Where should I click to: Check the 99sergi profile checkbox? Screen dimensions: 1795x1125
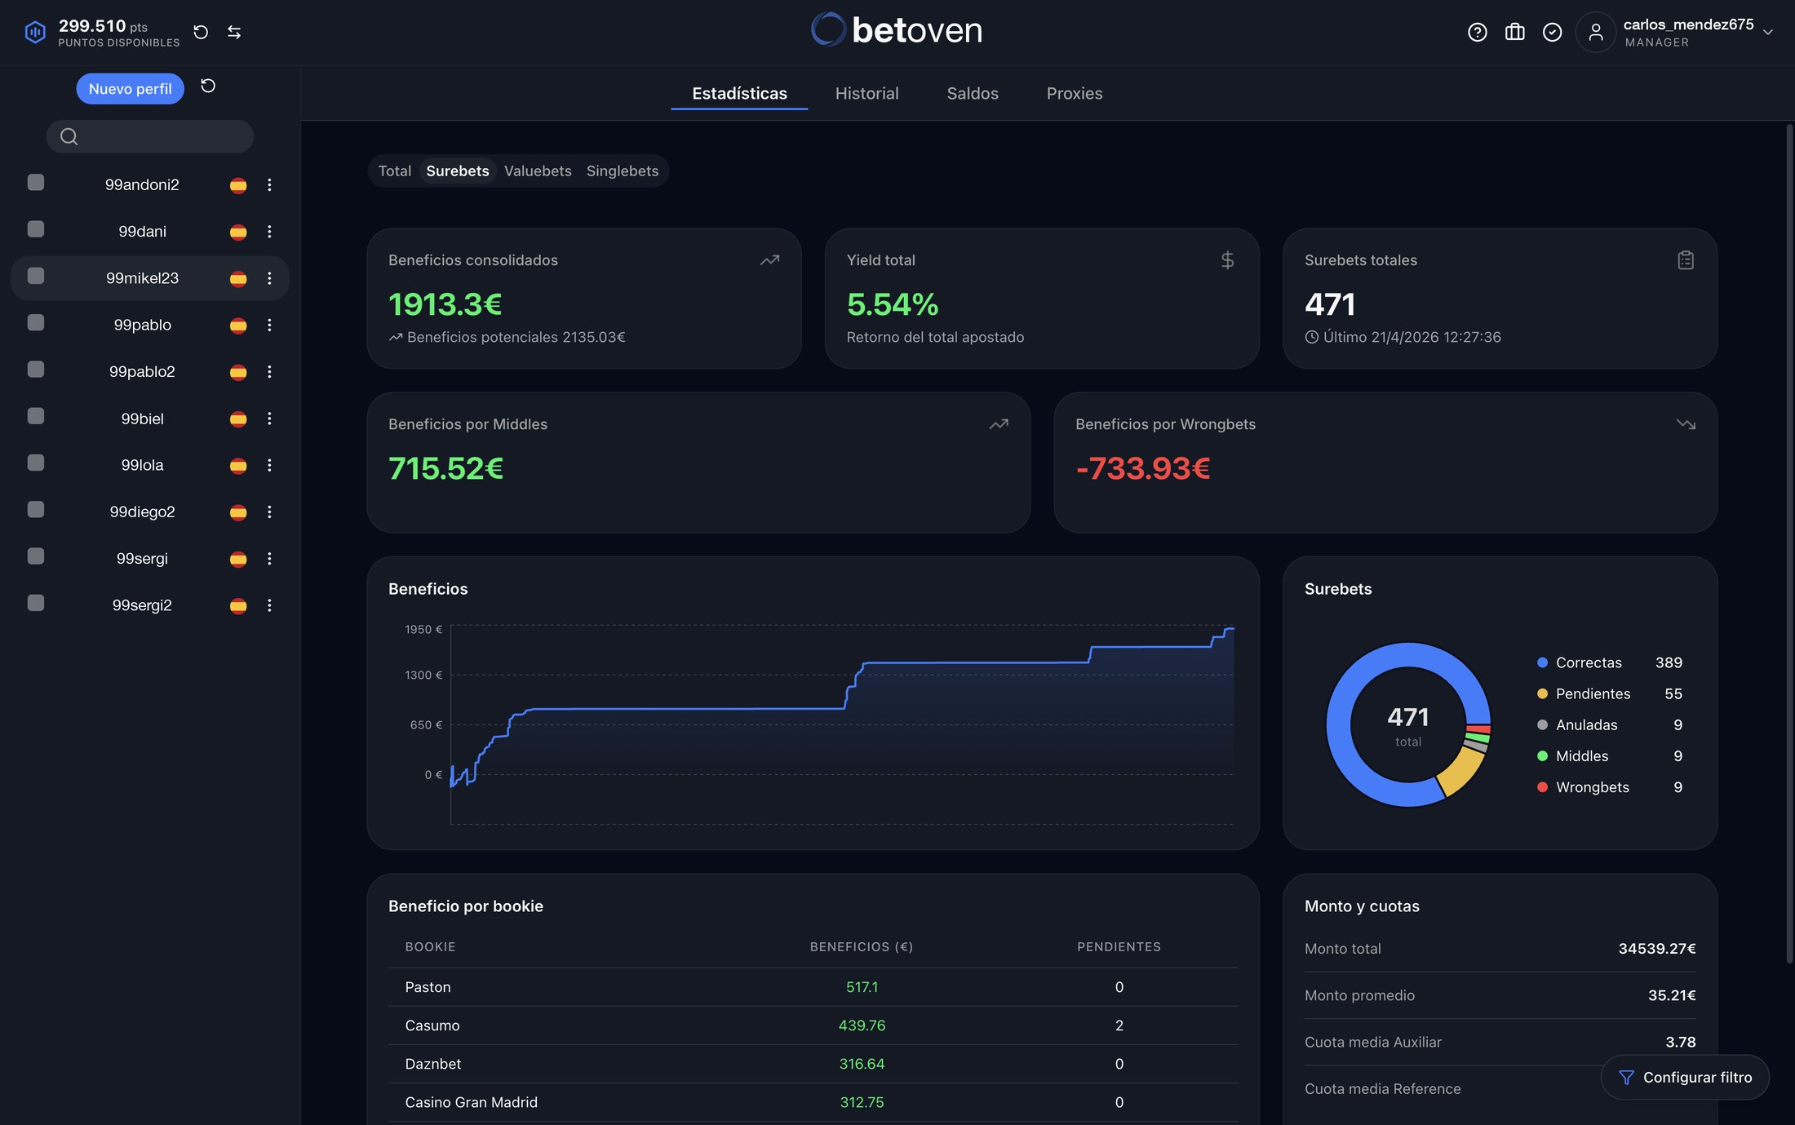[x=36, y=556]
